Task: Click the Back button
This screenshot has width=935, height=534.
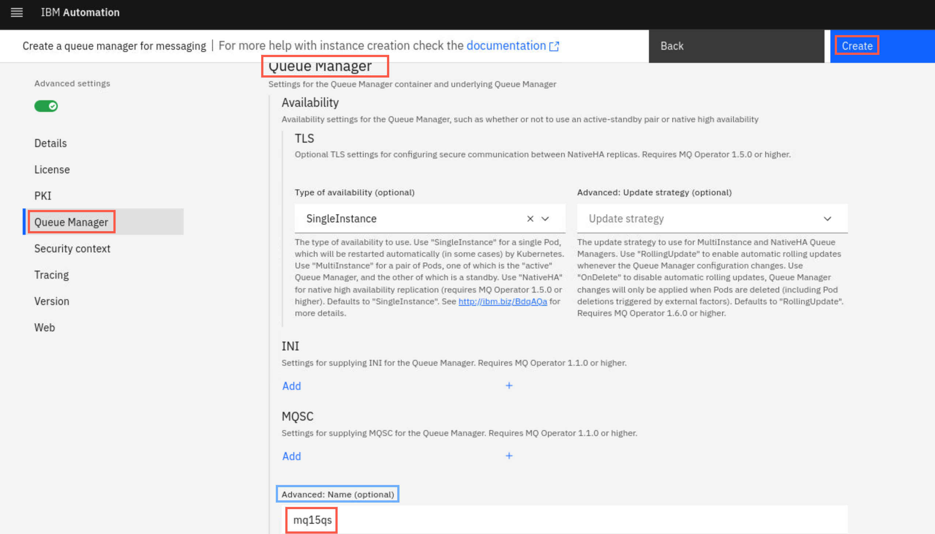Action: pos(736,46)
